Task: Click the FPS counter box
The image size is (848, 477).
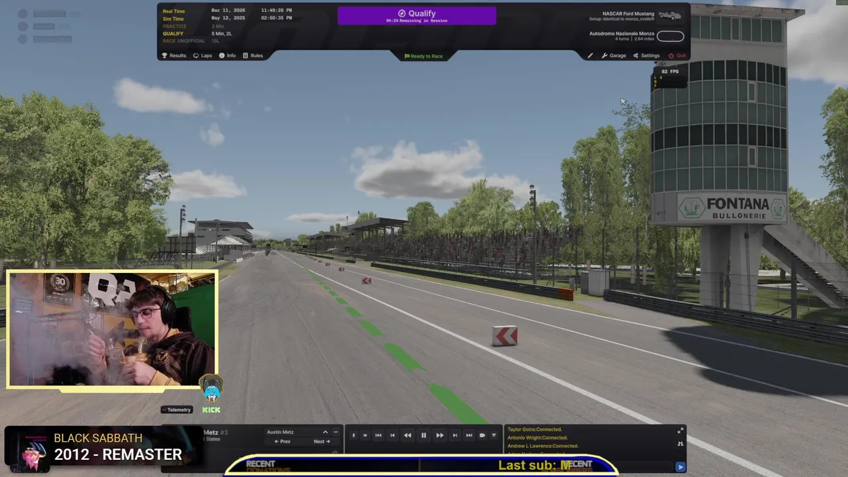Action: tap(670, 78)
